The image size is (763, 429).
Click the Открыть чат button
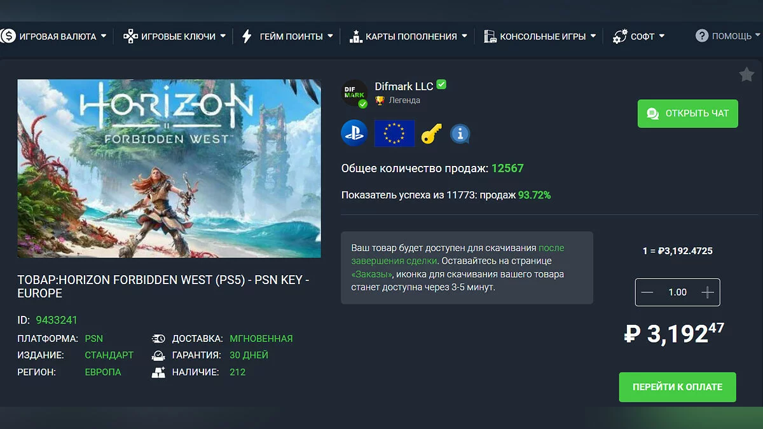pyautogui.click(x=688, y=114)
